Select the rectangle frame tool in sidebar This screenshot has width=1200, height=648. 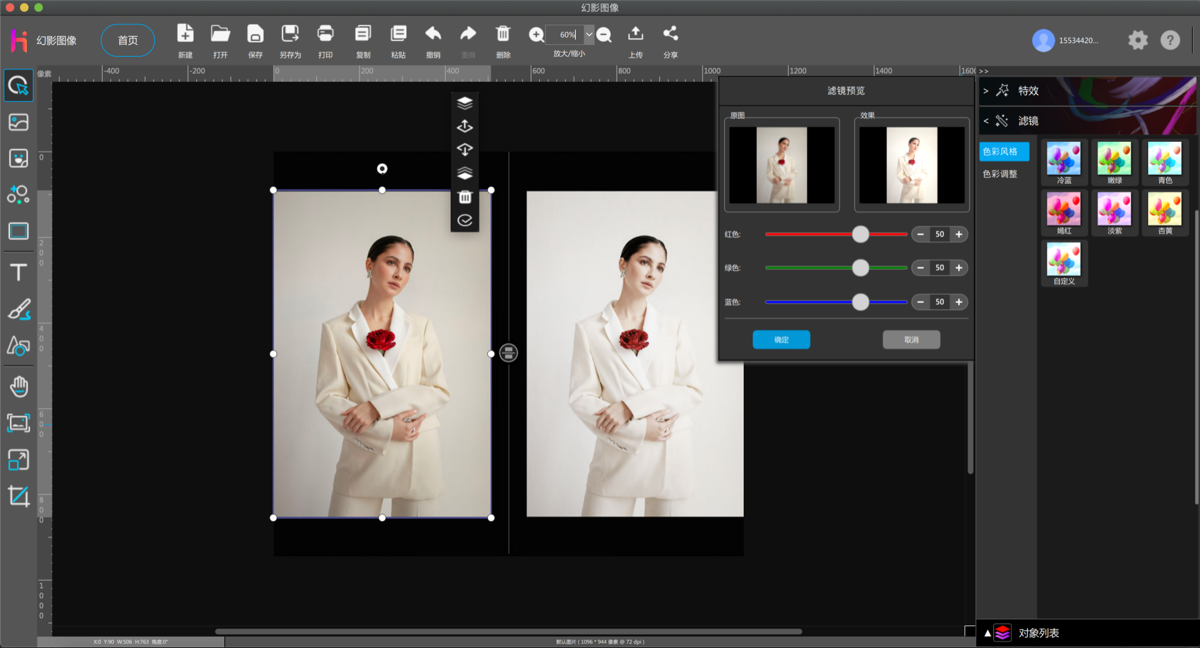[x=19, y=231]
